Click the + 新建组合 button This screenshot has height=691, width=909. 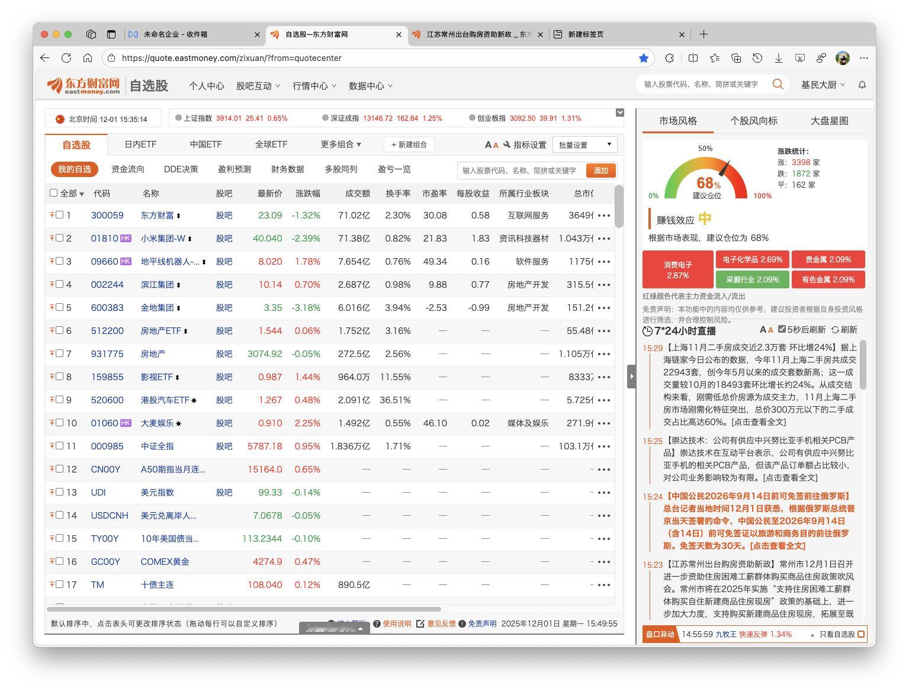click(409, 145)
